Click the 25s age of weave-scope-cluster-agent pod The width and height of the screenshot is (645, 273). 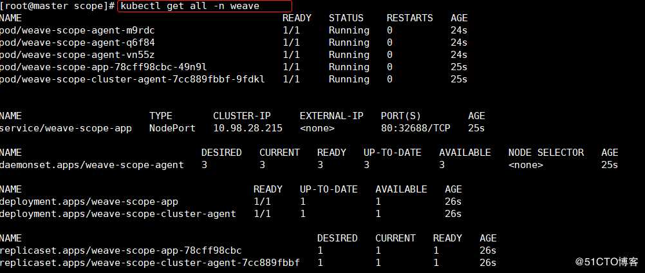459,79
